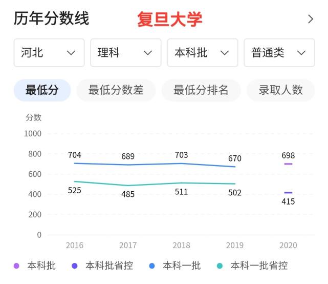Toggle the 本科批省控 legend dot

[75, 266]
